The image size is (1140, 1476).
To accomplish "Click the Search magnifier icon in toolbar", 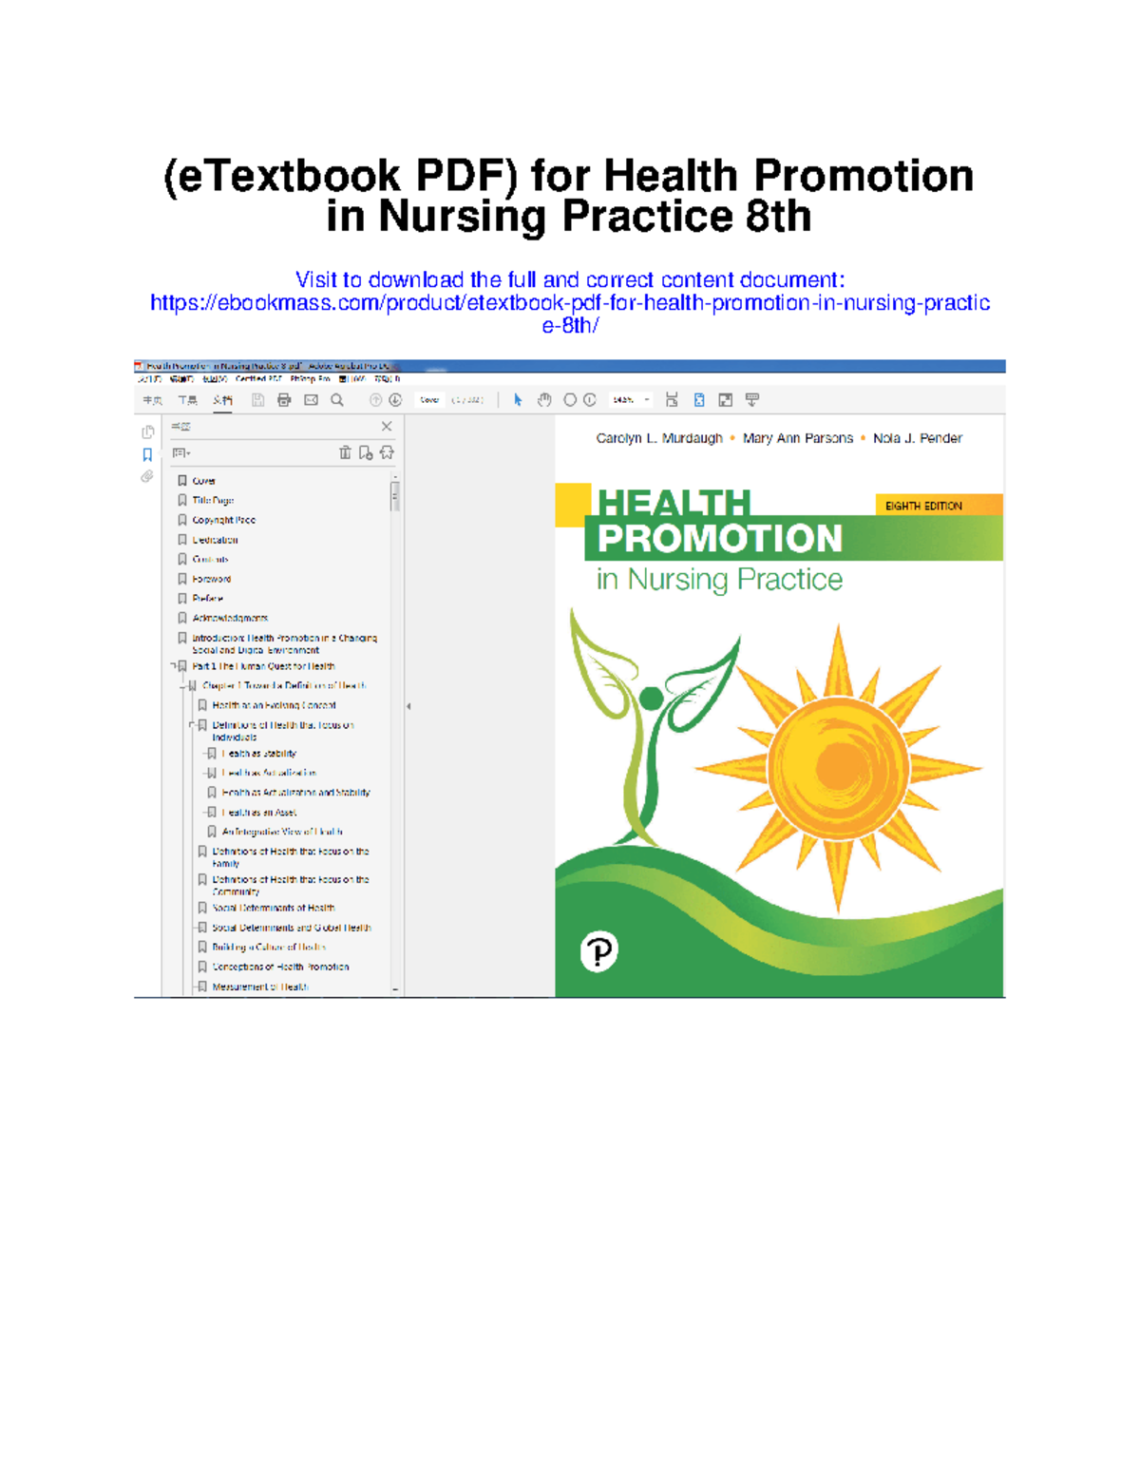I will pyautogui.click(x=337, y=400).
